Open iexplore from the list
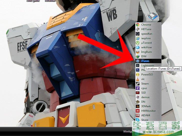Screen dimensions: 182x136 pos(148,38)
